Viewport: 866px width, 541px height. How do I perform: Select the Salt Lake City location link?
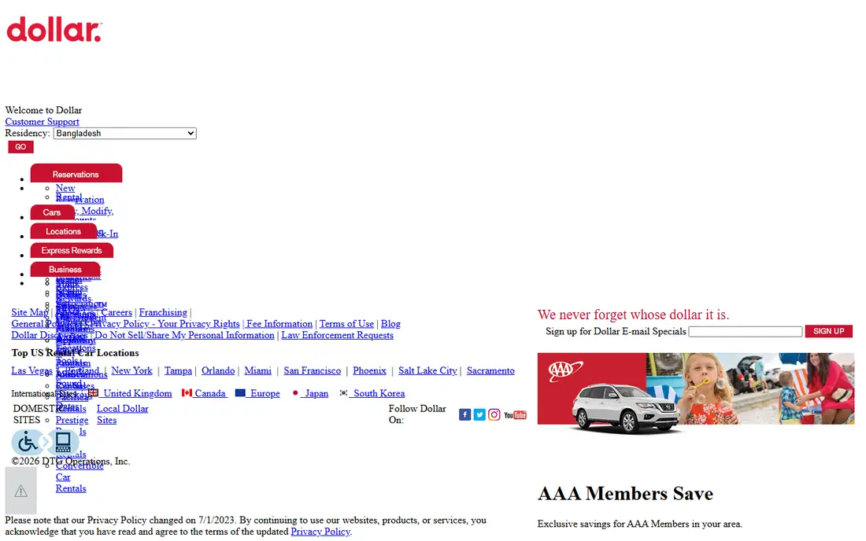[427, 370]
